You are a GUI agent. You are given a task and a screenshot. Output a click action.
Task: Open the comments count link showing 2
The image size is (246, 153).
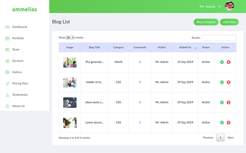140,122
